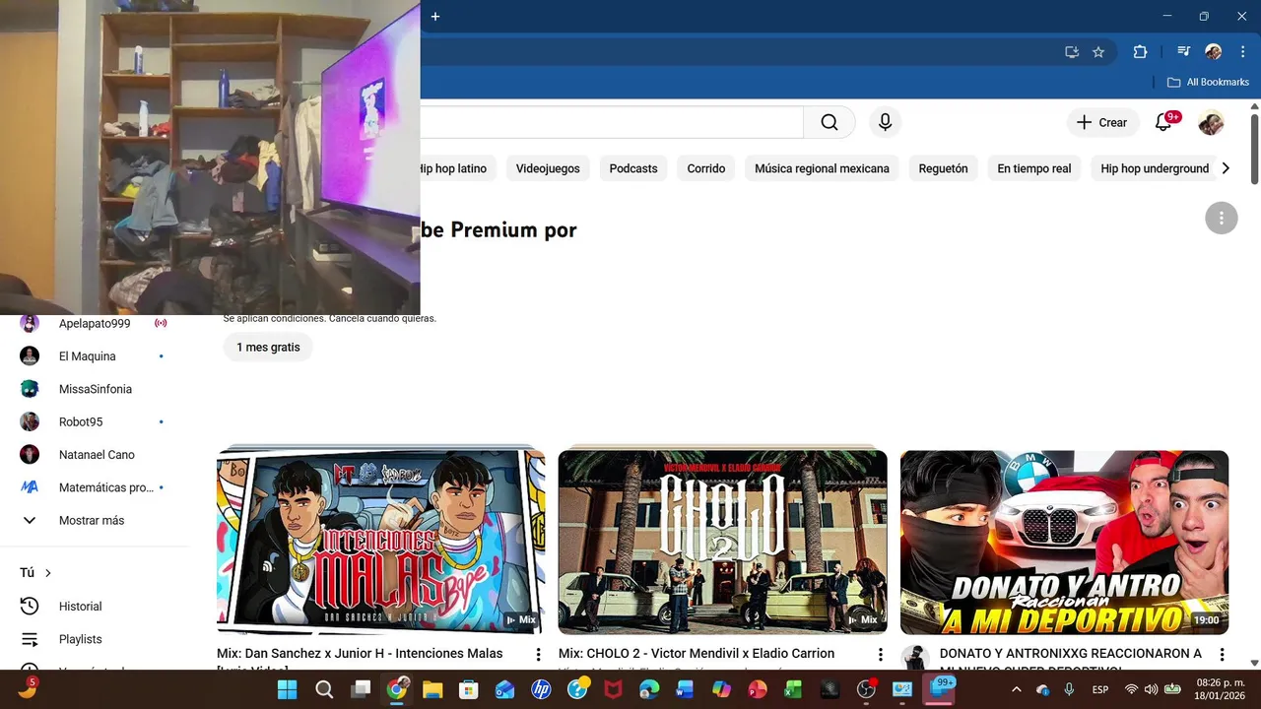Screen dimensions: 1261x709
Task: Click the YouTube search magnifier button
Action: [830, 122]
